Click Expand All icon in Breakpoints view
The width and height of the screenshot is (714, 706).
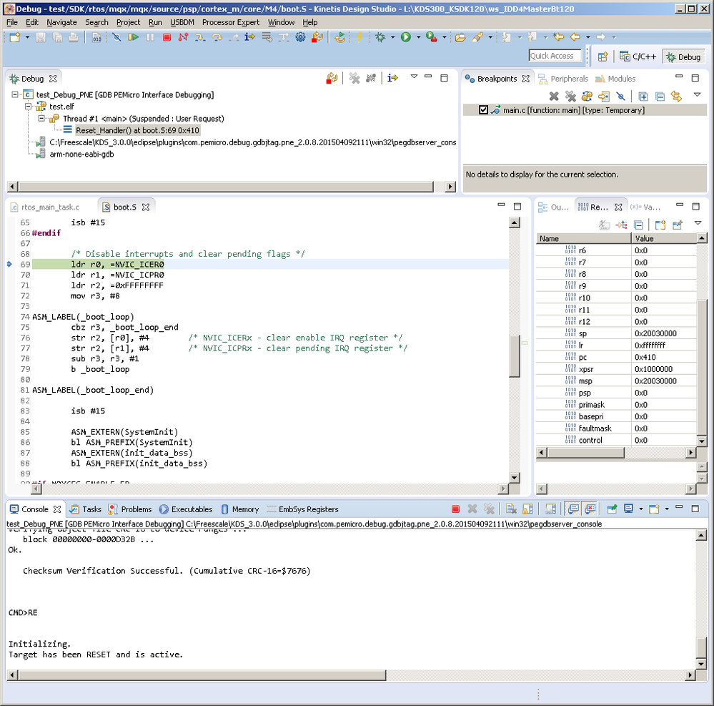(643, 96)
